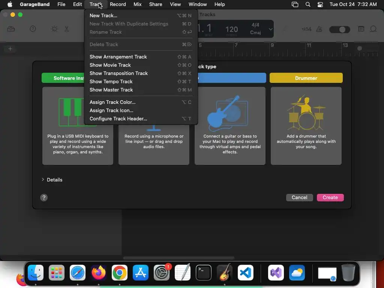Image resolution: width=384 pixels, height=288 pixels.
Task: Toggle the Smart Controls dial icon
Action: point(54,29)
